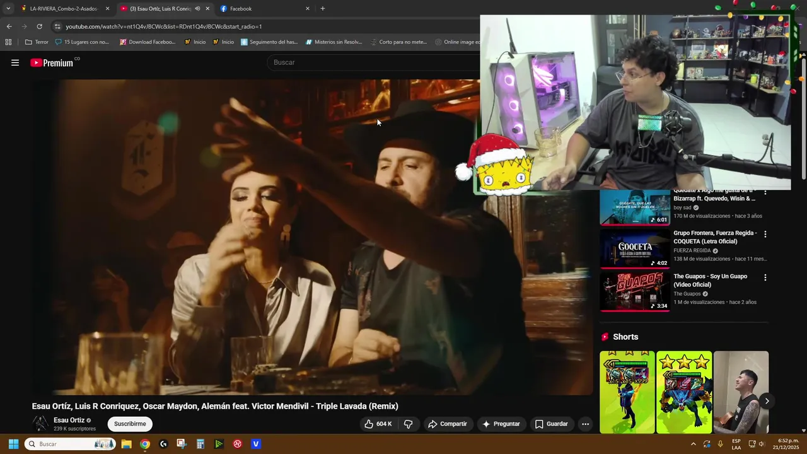
Task: Open a new Chrome tab
Action: click(323, 9)
